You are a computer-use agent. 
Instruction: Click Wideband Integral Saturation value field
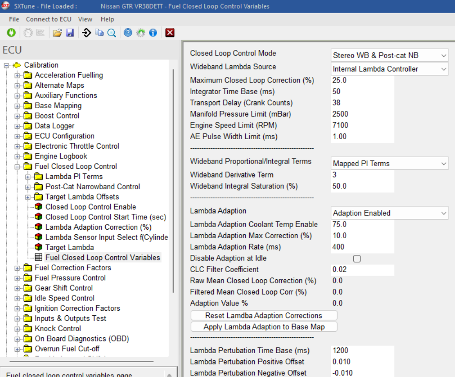click(x=362, y=186)
